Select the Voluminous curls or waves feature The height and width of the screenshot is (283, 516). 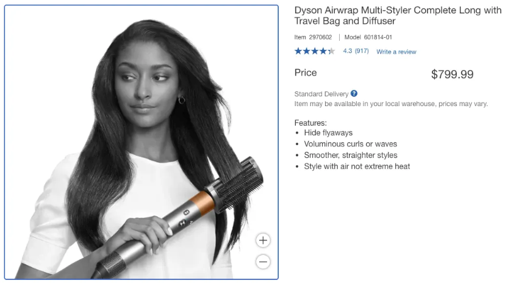point(351,144)
